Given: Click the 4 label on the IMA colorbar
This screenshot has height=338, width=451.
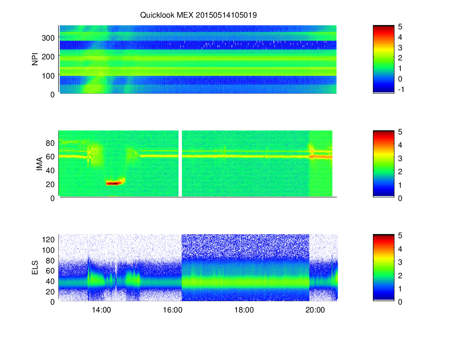Looking at the screenshot, I should [x=400, y=145].
